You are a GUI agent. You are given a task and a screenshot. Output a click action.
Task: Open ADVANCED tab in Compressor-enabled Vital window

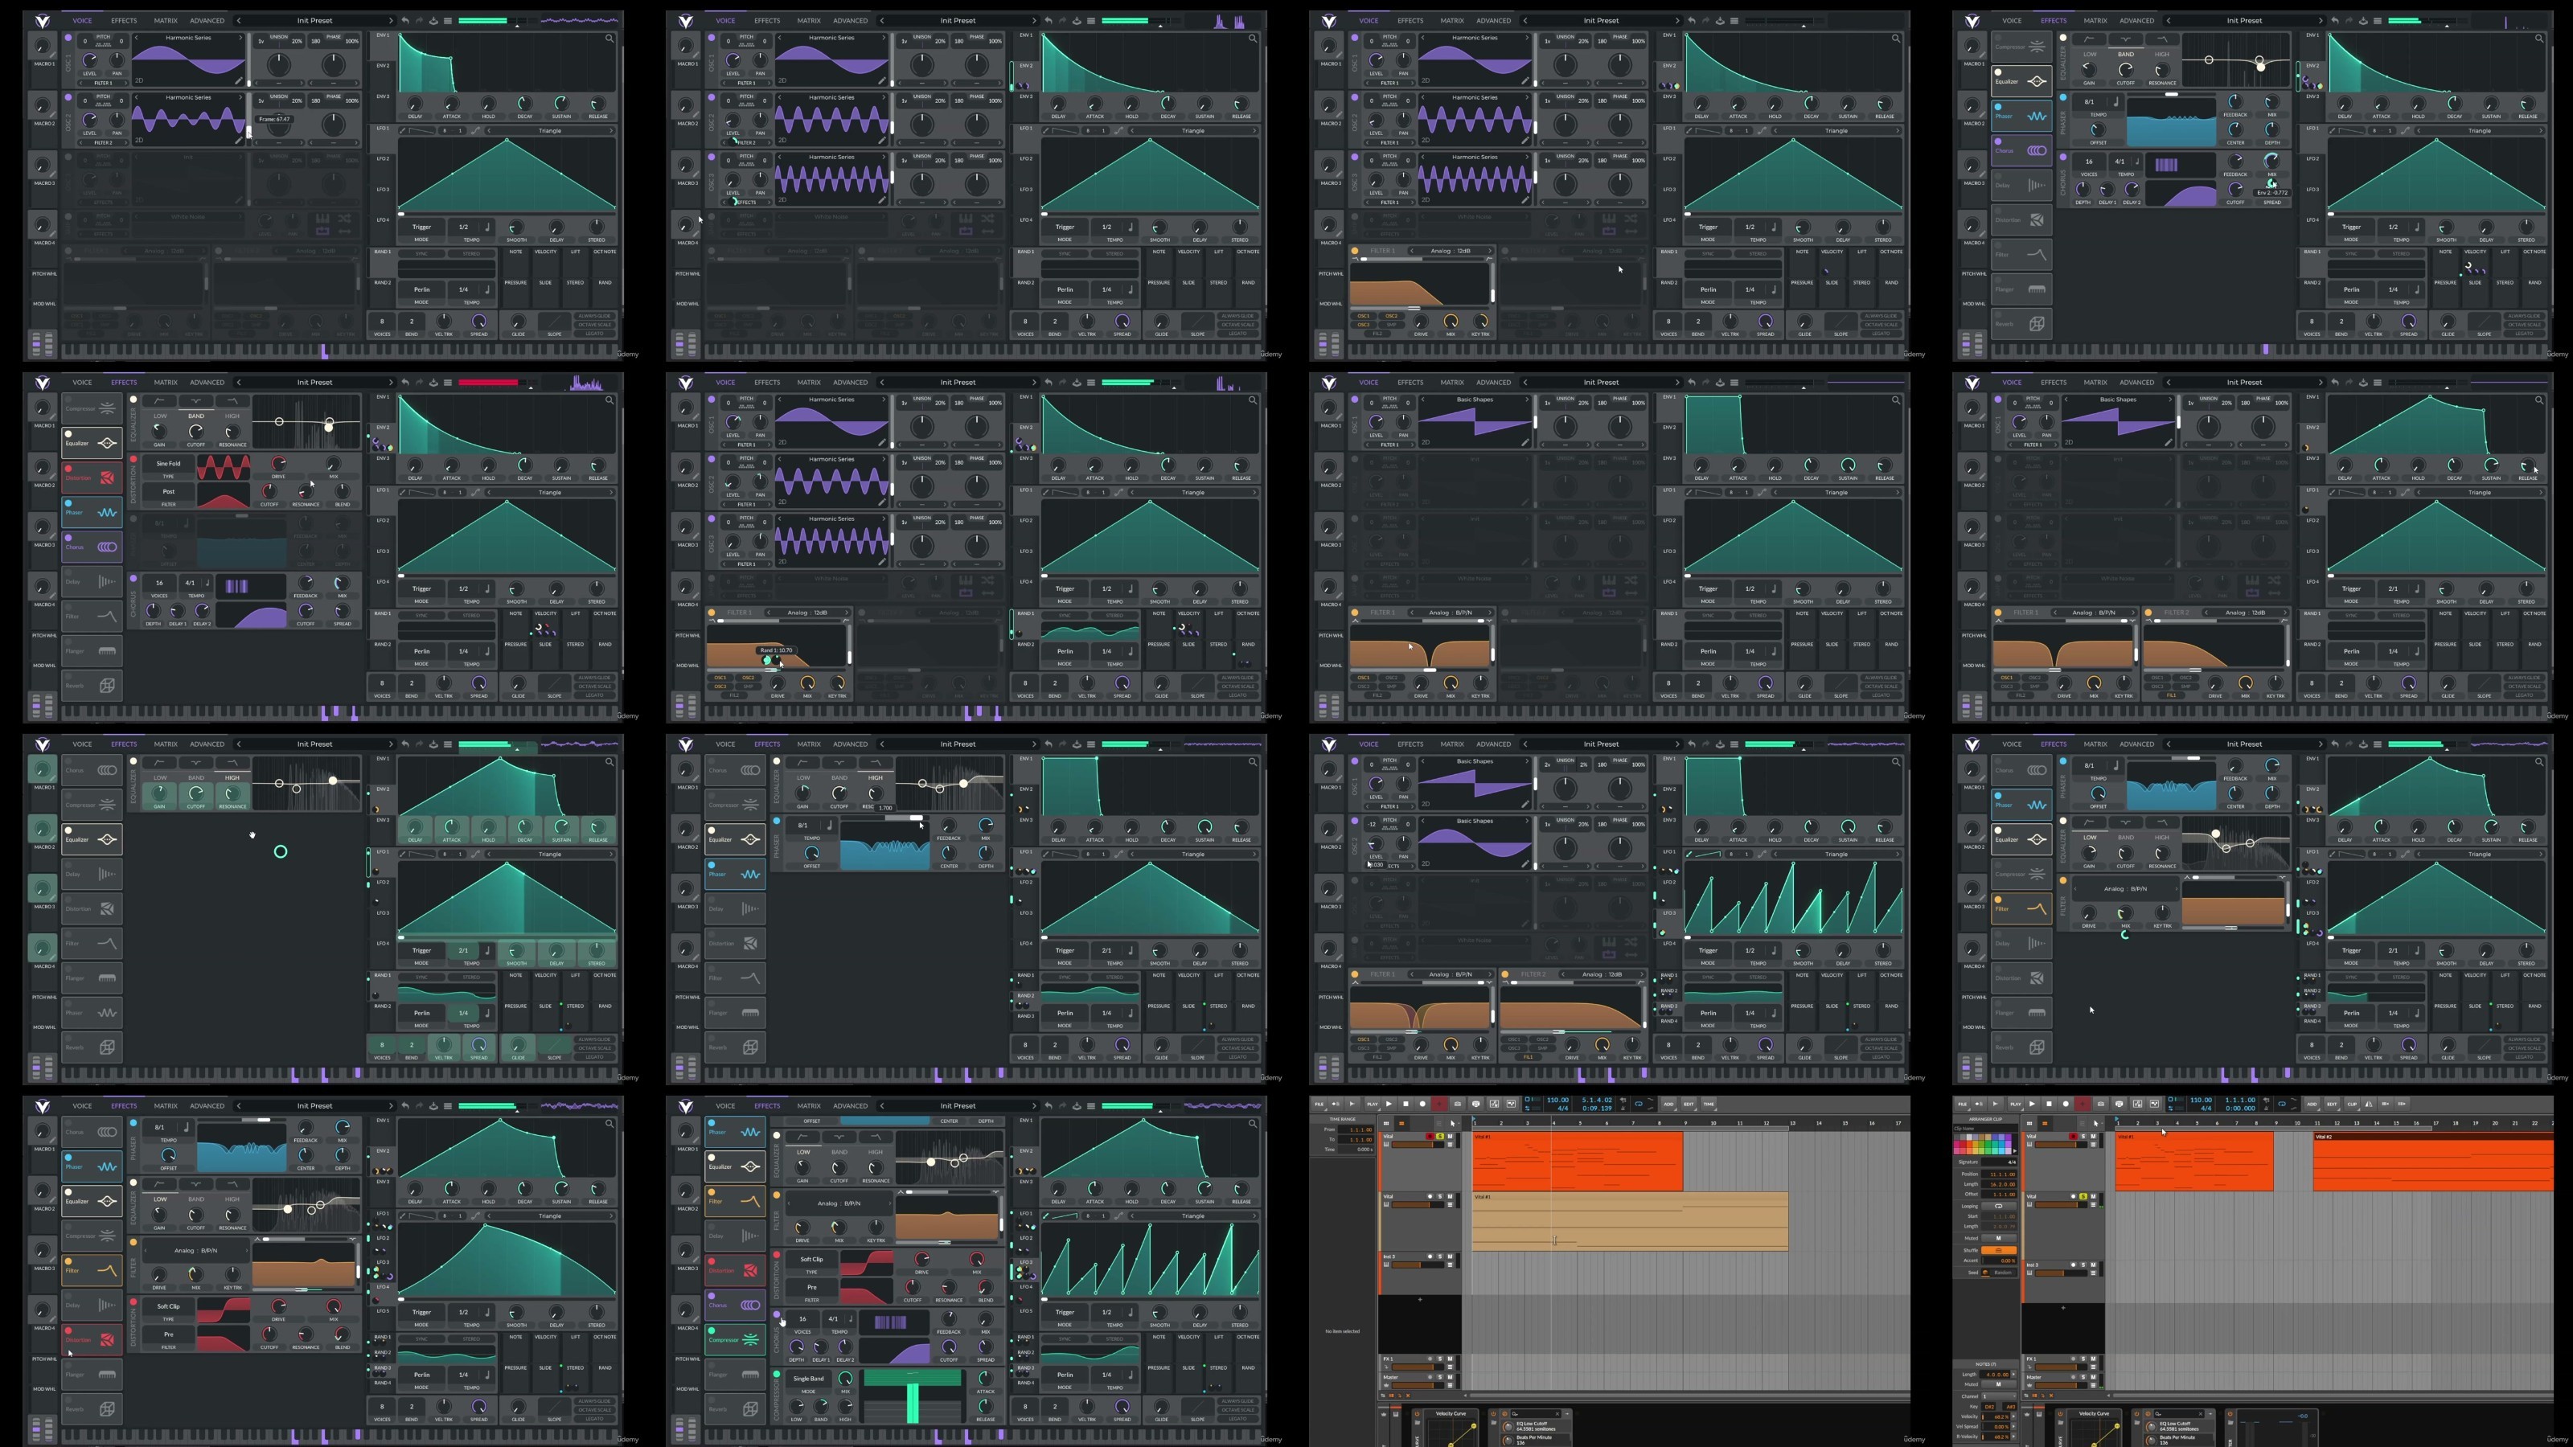[x=851, y=1106]
